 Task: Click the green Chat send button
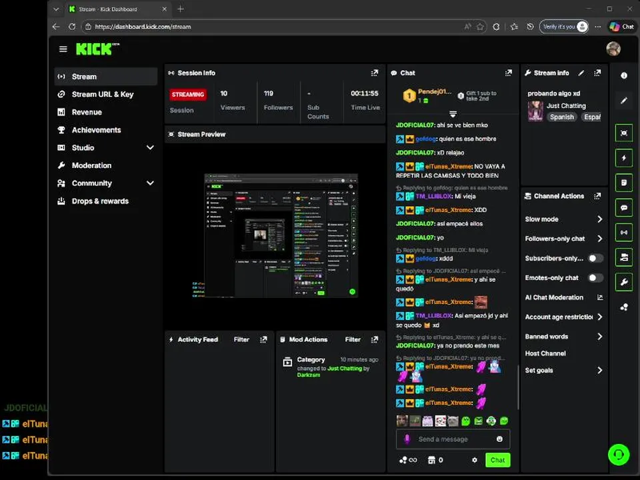pyautogui.click(x=497, y=460)
